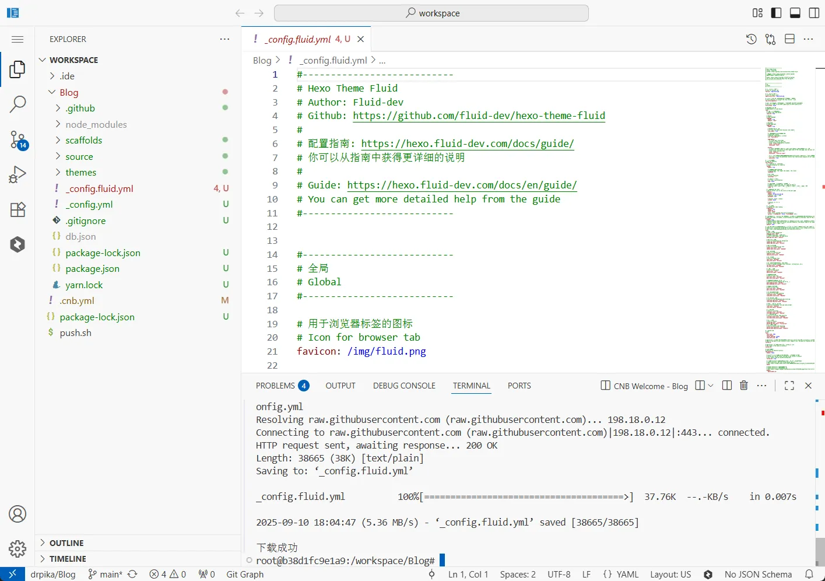Viewport: 825px width, 581px height.
Task: Synchronize changes icon next to main*
Action: 132,574
